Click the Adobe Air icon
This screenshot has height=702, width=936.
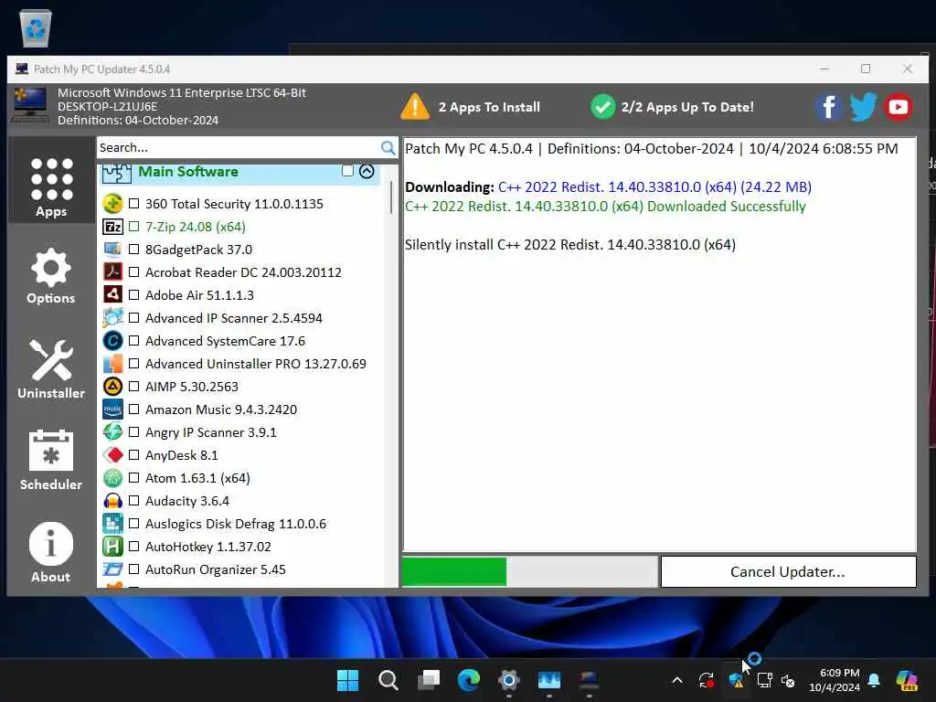click(112, 295)
